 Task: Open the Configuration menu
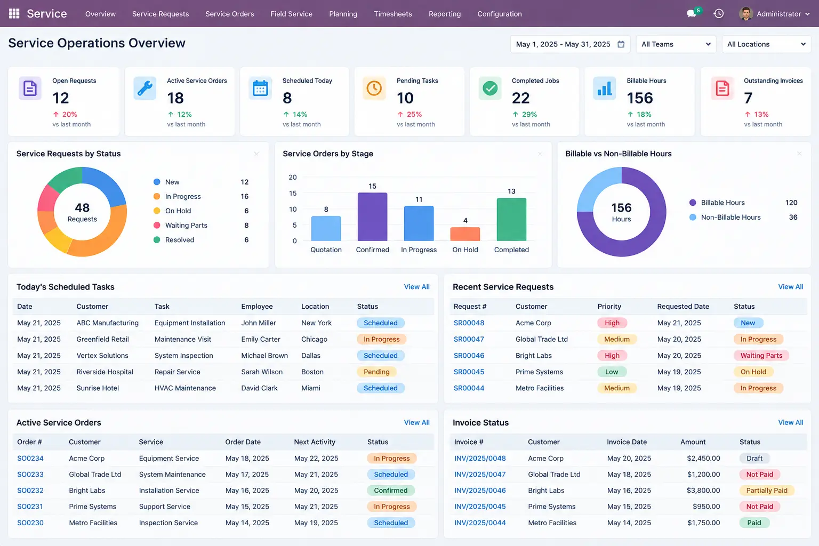[x=500, y=14]
